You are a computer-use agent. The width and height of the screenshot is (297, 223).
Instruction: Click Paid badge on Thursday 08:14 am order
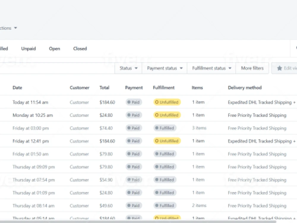coord(134,205)
